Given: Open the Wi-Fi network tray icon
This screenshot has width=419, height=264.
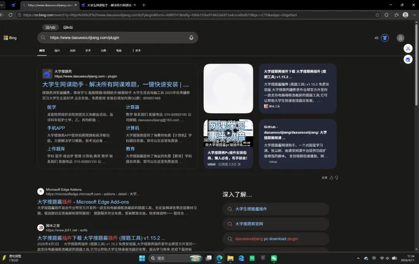Looking at the screenshot, I should point(382,258).
